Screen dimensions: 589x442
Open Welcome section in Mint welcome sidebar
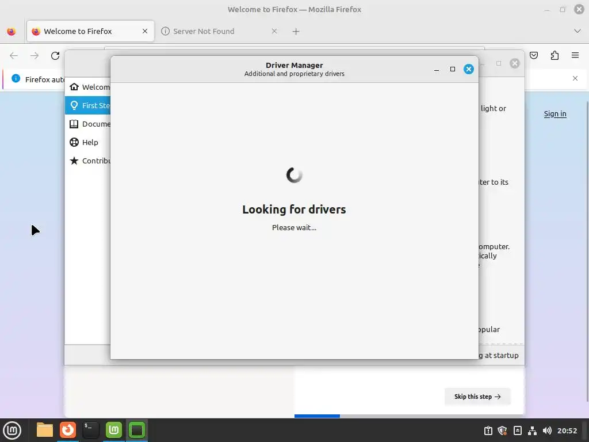coord(87,87)
